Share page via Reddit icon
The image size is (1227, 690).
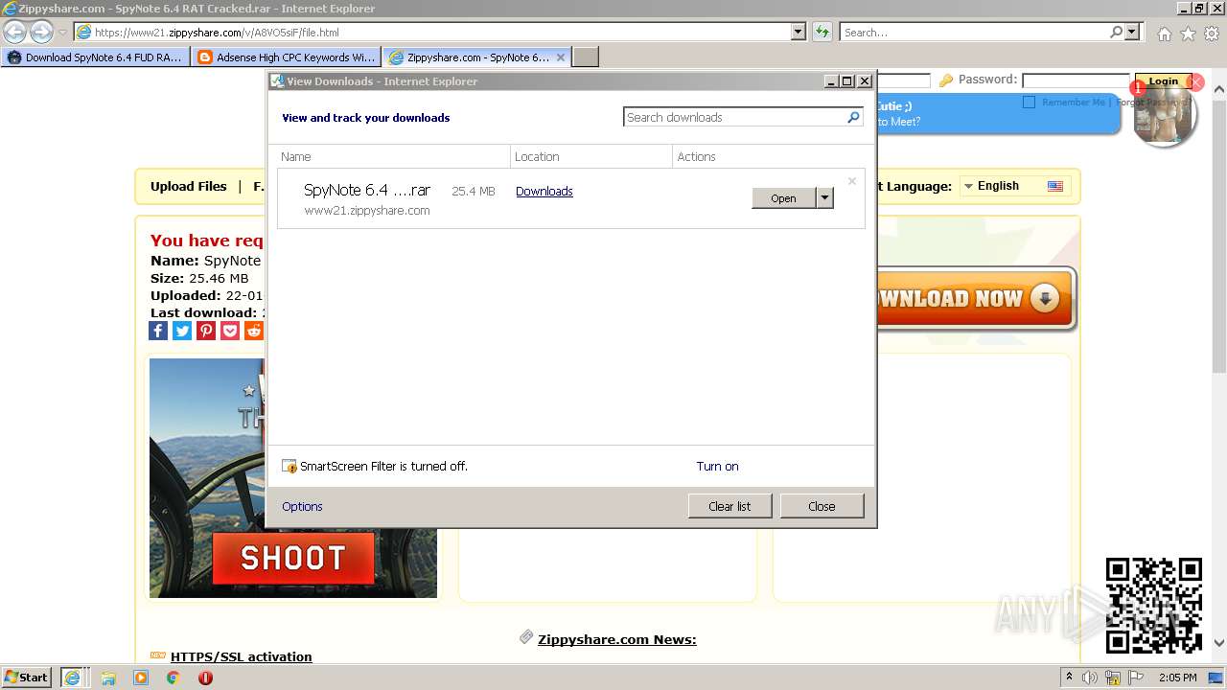(254, 331)
